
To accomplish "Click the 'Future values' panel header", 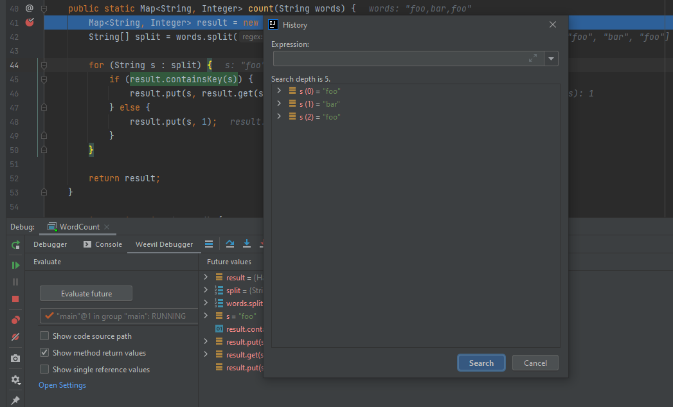I will [229, 262].
